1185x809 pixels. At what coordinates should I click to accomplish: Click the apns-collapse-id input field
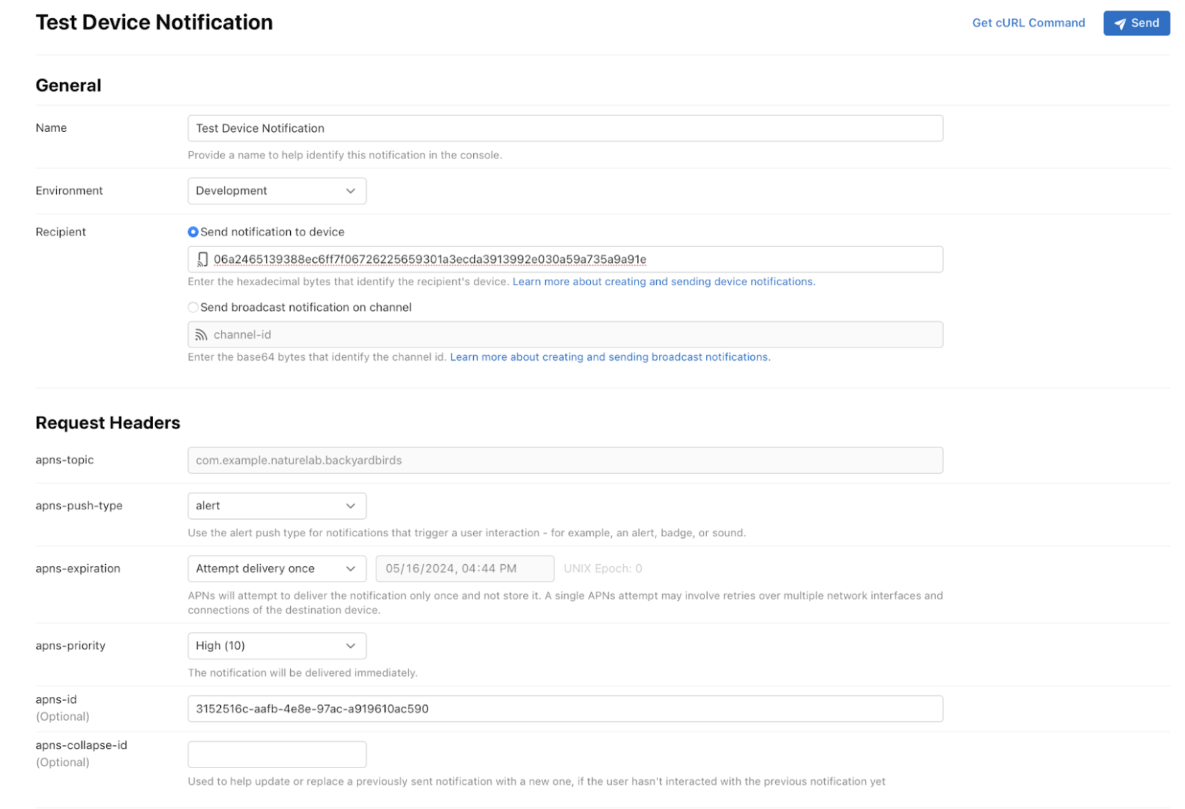point(277,754)
